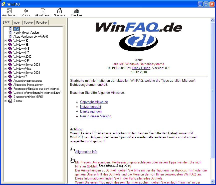Click the WinFAQ.de logo image
This screenshot has width=216, height=185.
(139, 36)
